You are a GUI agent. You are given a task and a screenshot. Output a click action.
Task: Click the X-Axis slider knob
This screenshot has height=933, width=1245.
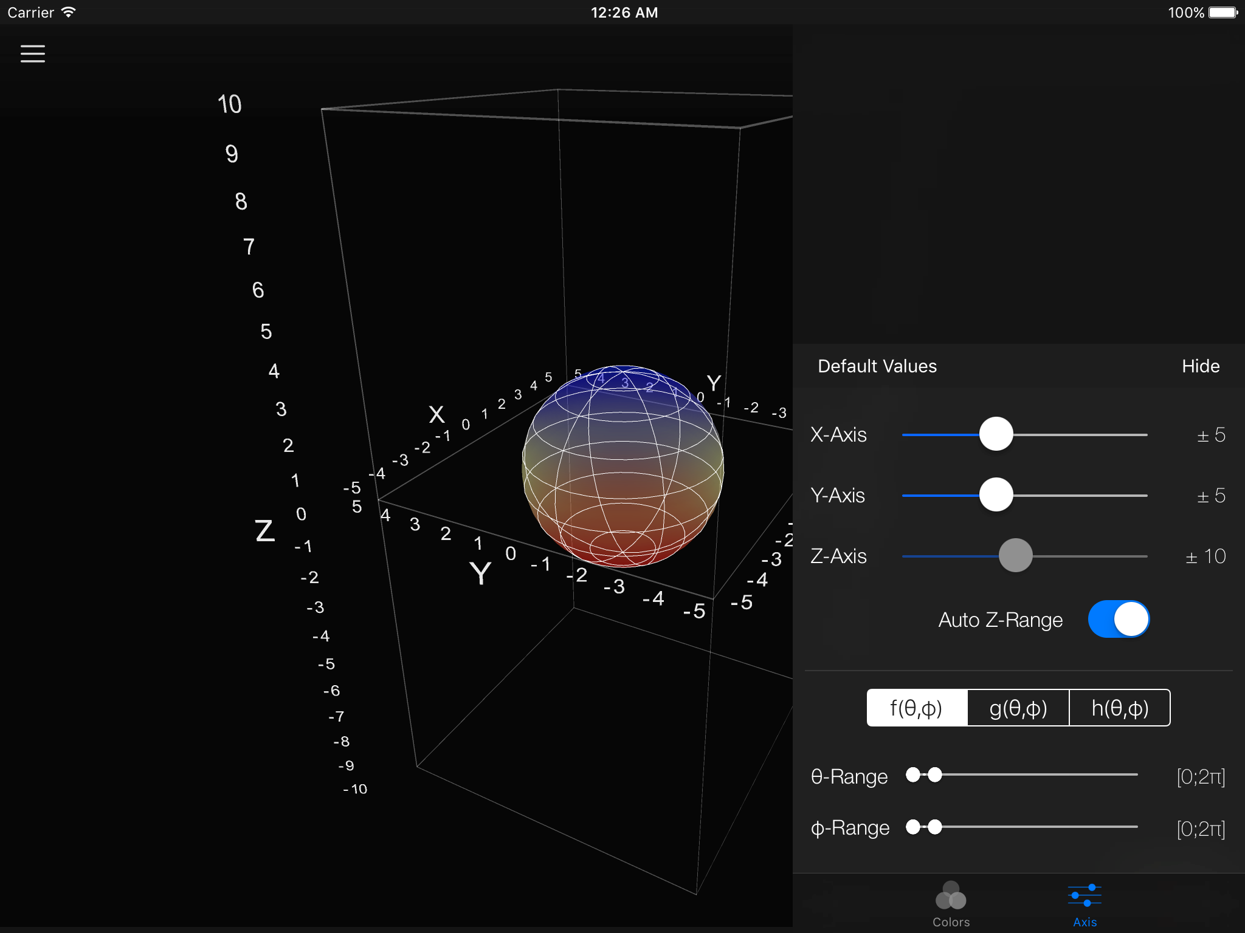(x=996, y=434)
